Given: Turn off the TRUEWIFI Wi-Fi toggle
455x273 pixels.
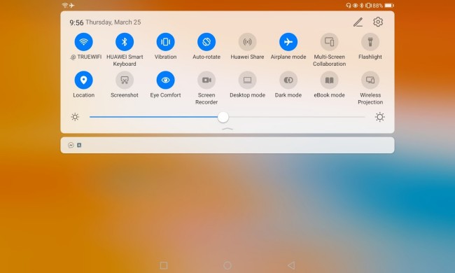Looking at the screenshot, I should coord(83,42).
